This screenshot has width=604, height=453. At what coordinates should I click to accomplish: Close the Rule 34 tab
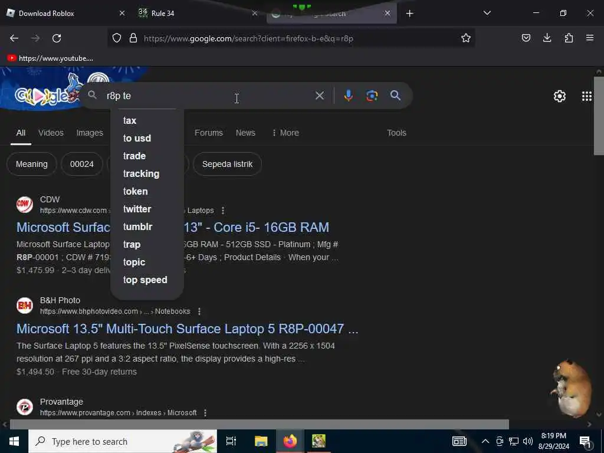pyautogui.click(x=255, y=13)
